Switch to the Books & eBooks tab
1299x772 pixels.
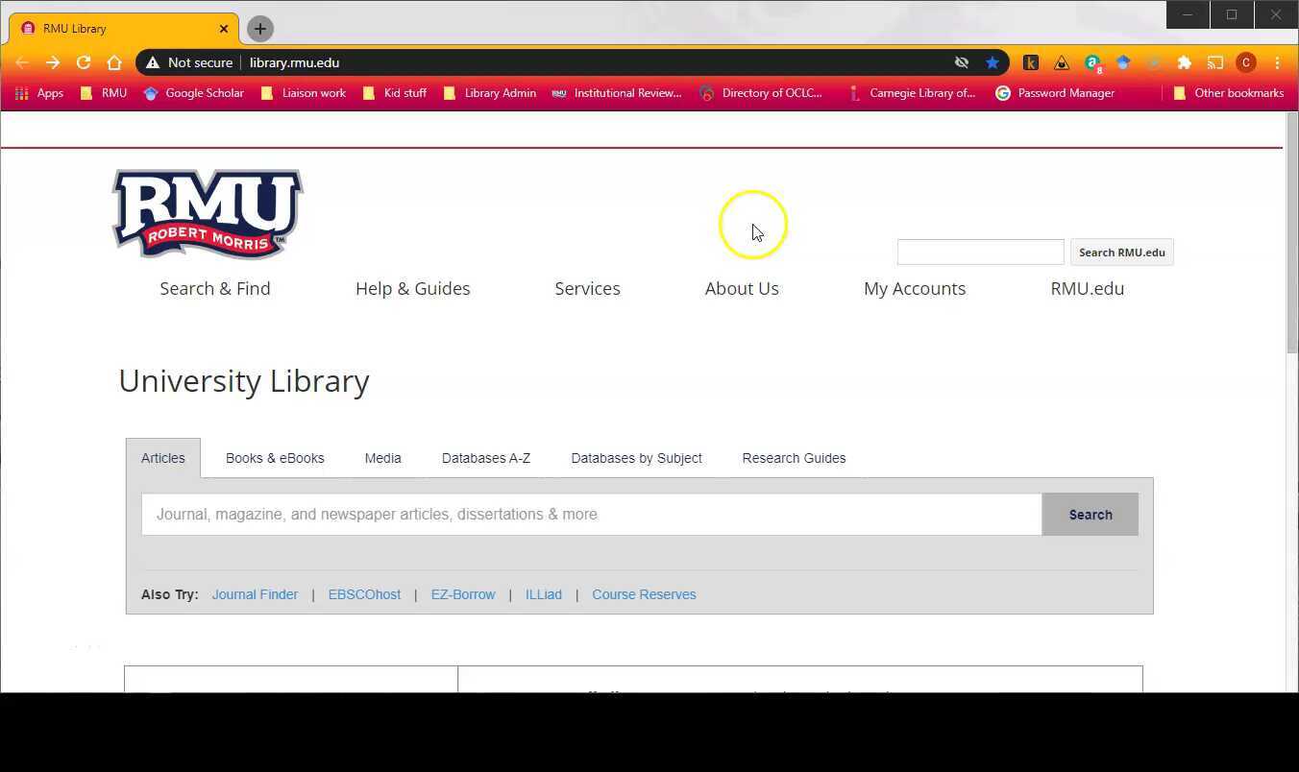[x=275, y=458]
